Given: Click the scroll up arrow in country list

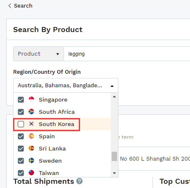Looking at the screenshot, I should (114, 97).
